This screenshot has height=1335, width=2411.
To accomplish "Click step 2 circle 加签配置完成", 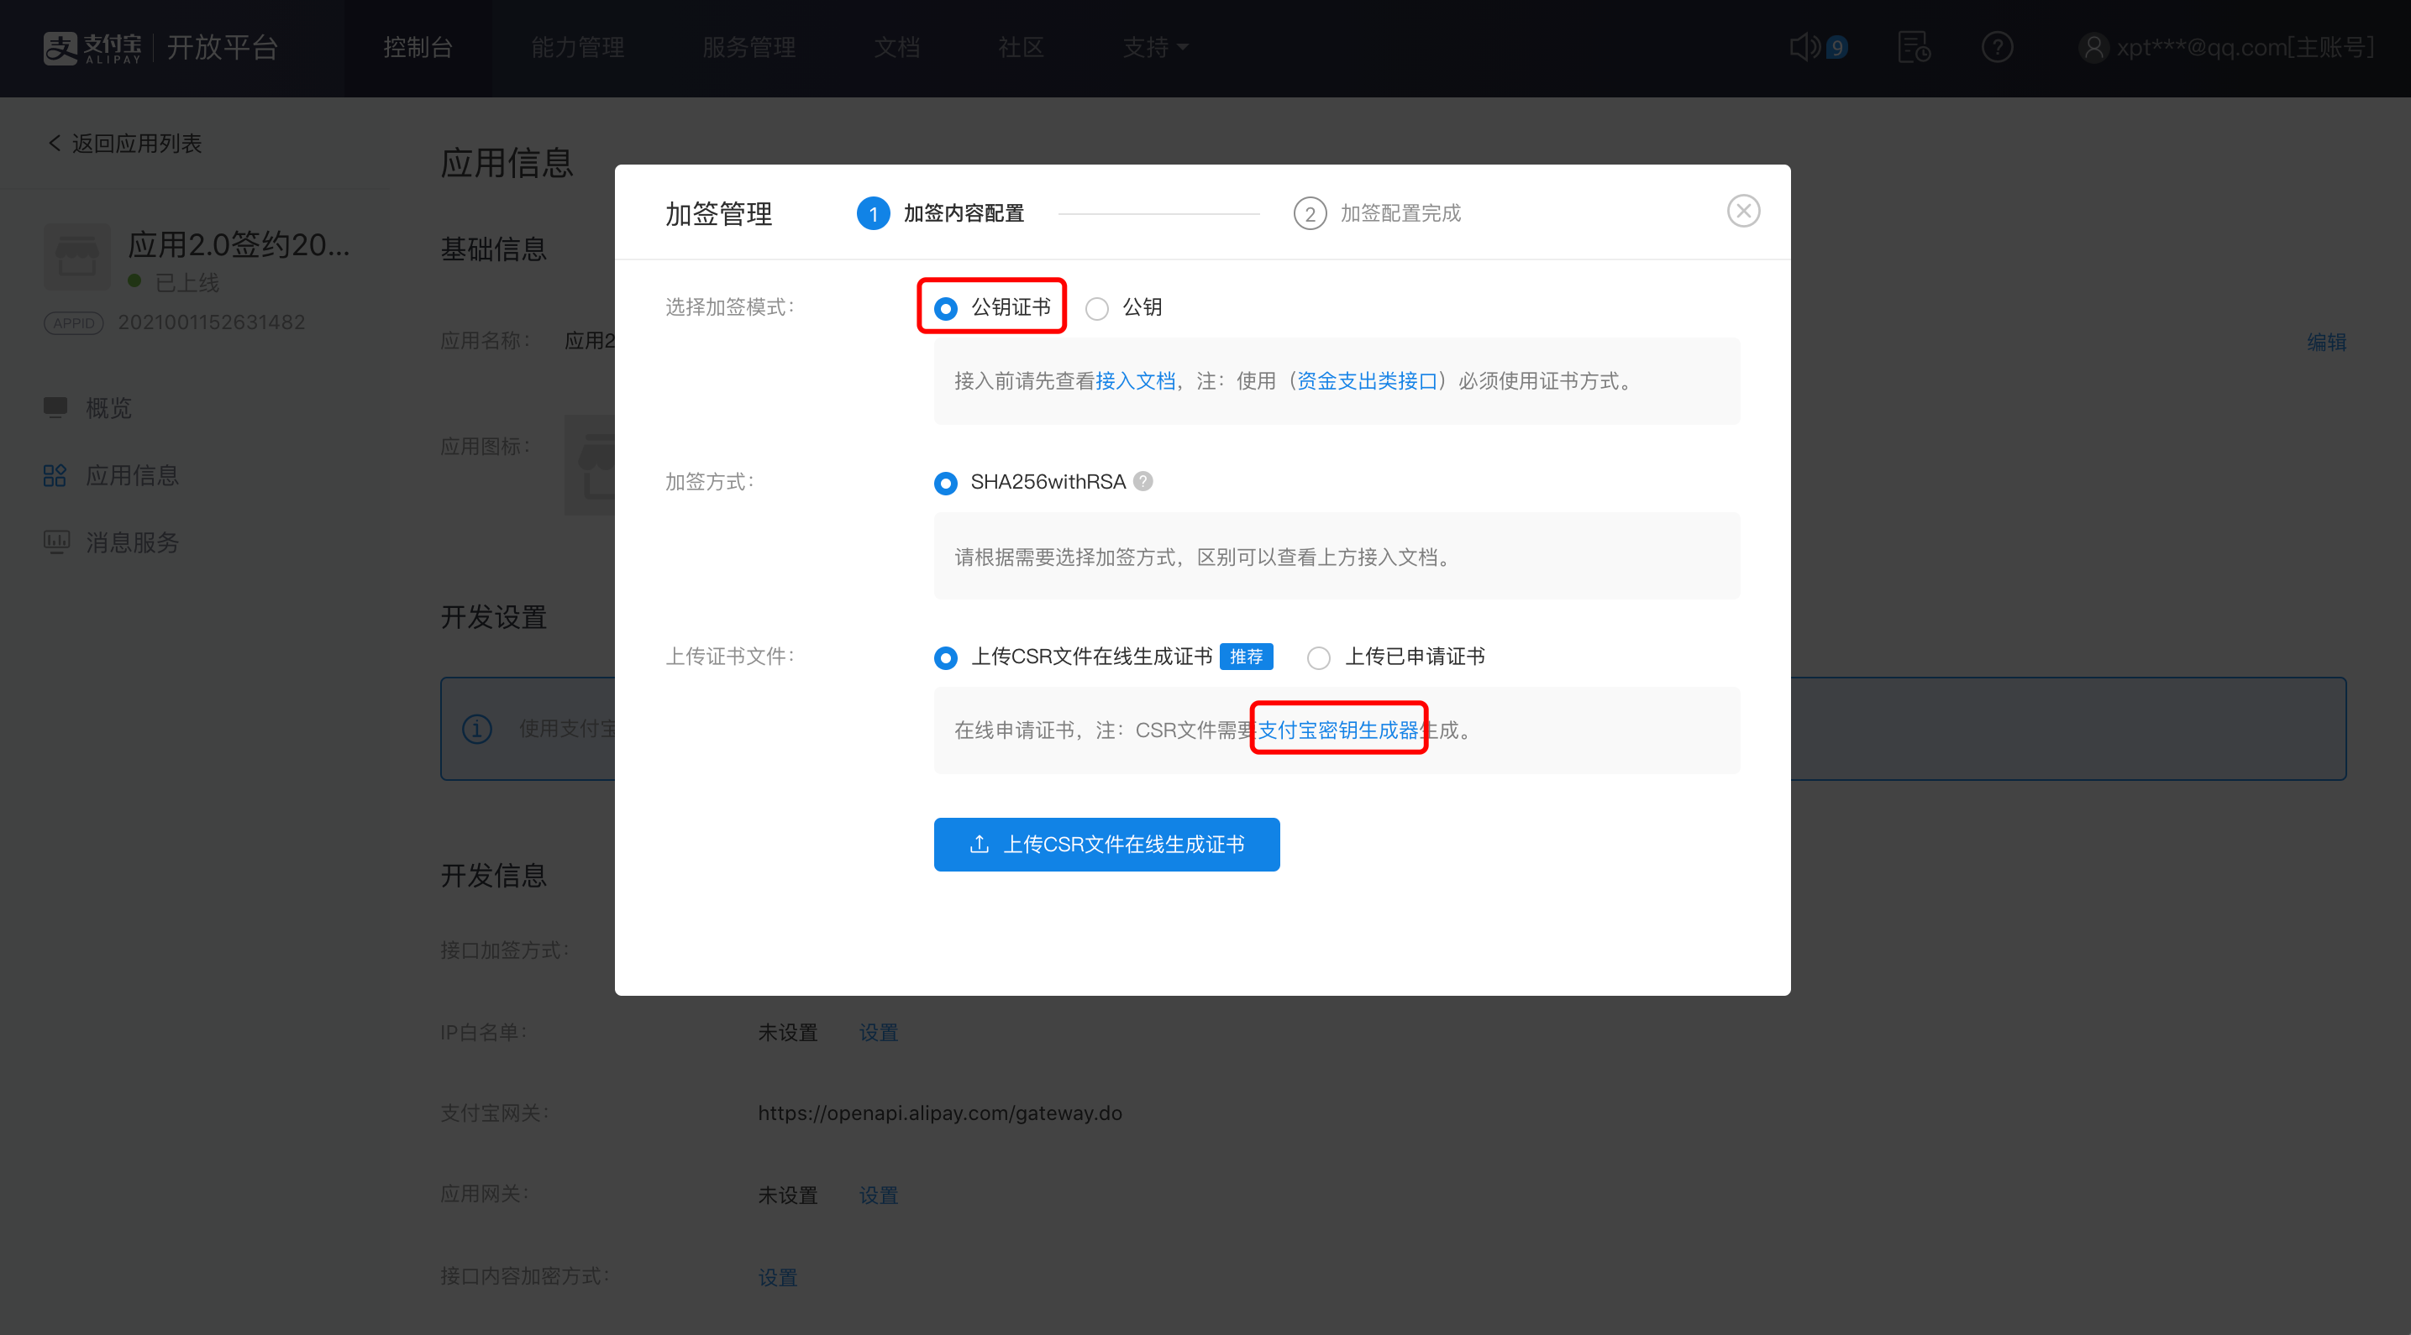I will coord(1310,213).
